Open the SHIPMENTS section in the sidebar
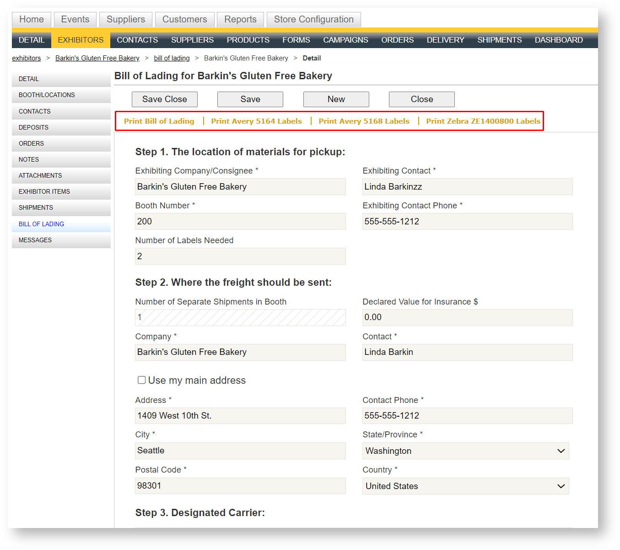This screenshot has width=620, height=550. tap(35, 207)
